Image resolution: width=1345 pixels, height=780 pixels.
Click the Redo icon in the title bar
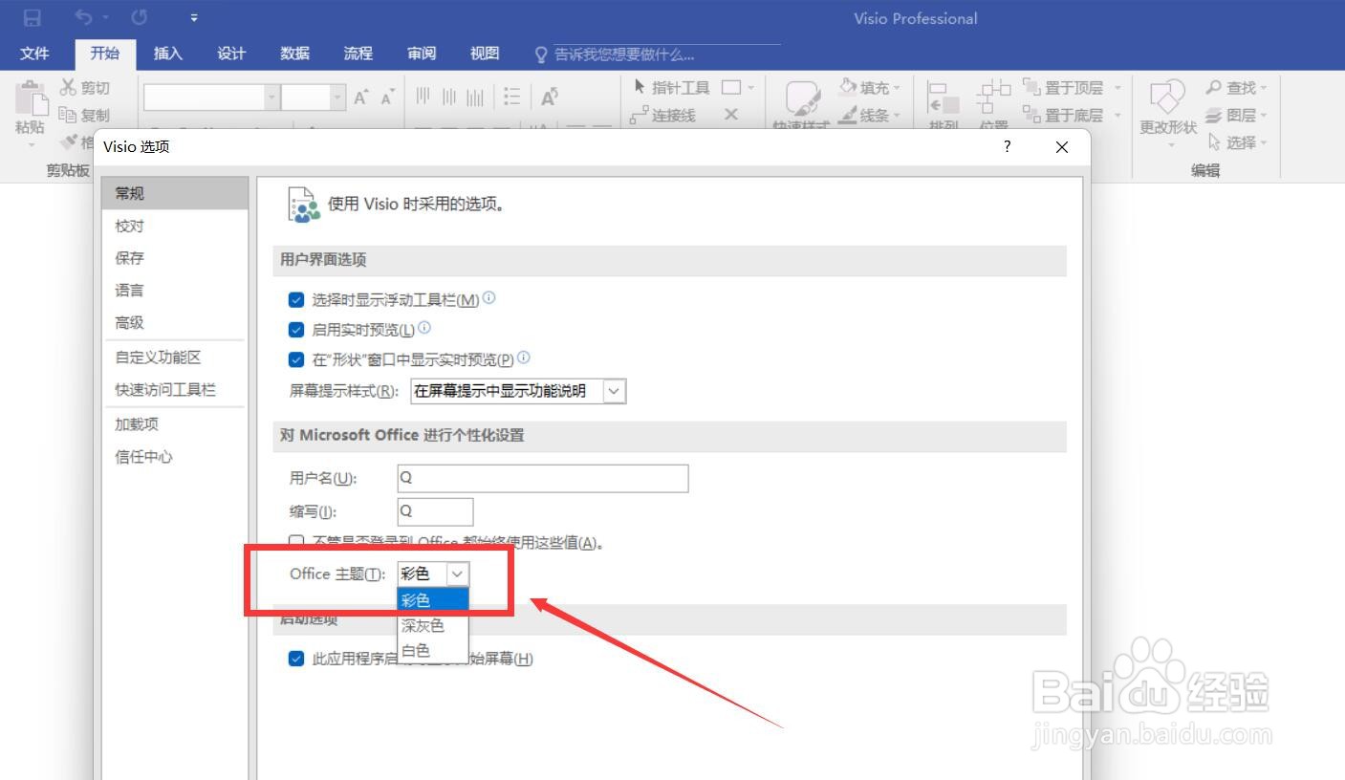click(140, 18)
